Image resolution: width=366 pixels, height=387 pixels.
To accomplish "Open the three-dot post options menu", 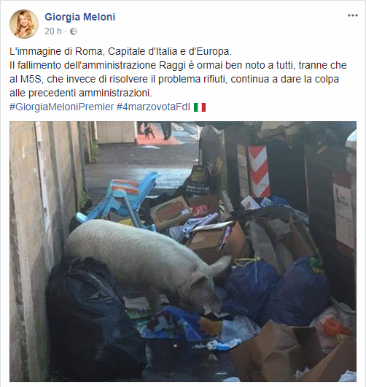I will click(x=352, y=15).
